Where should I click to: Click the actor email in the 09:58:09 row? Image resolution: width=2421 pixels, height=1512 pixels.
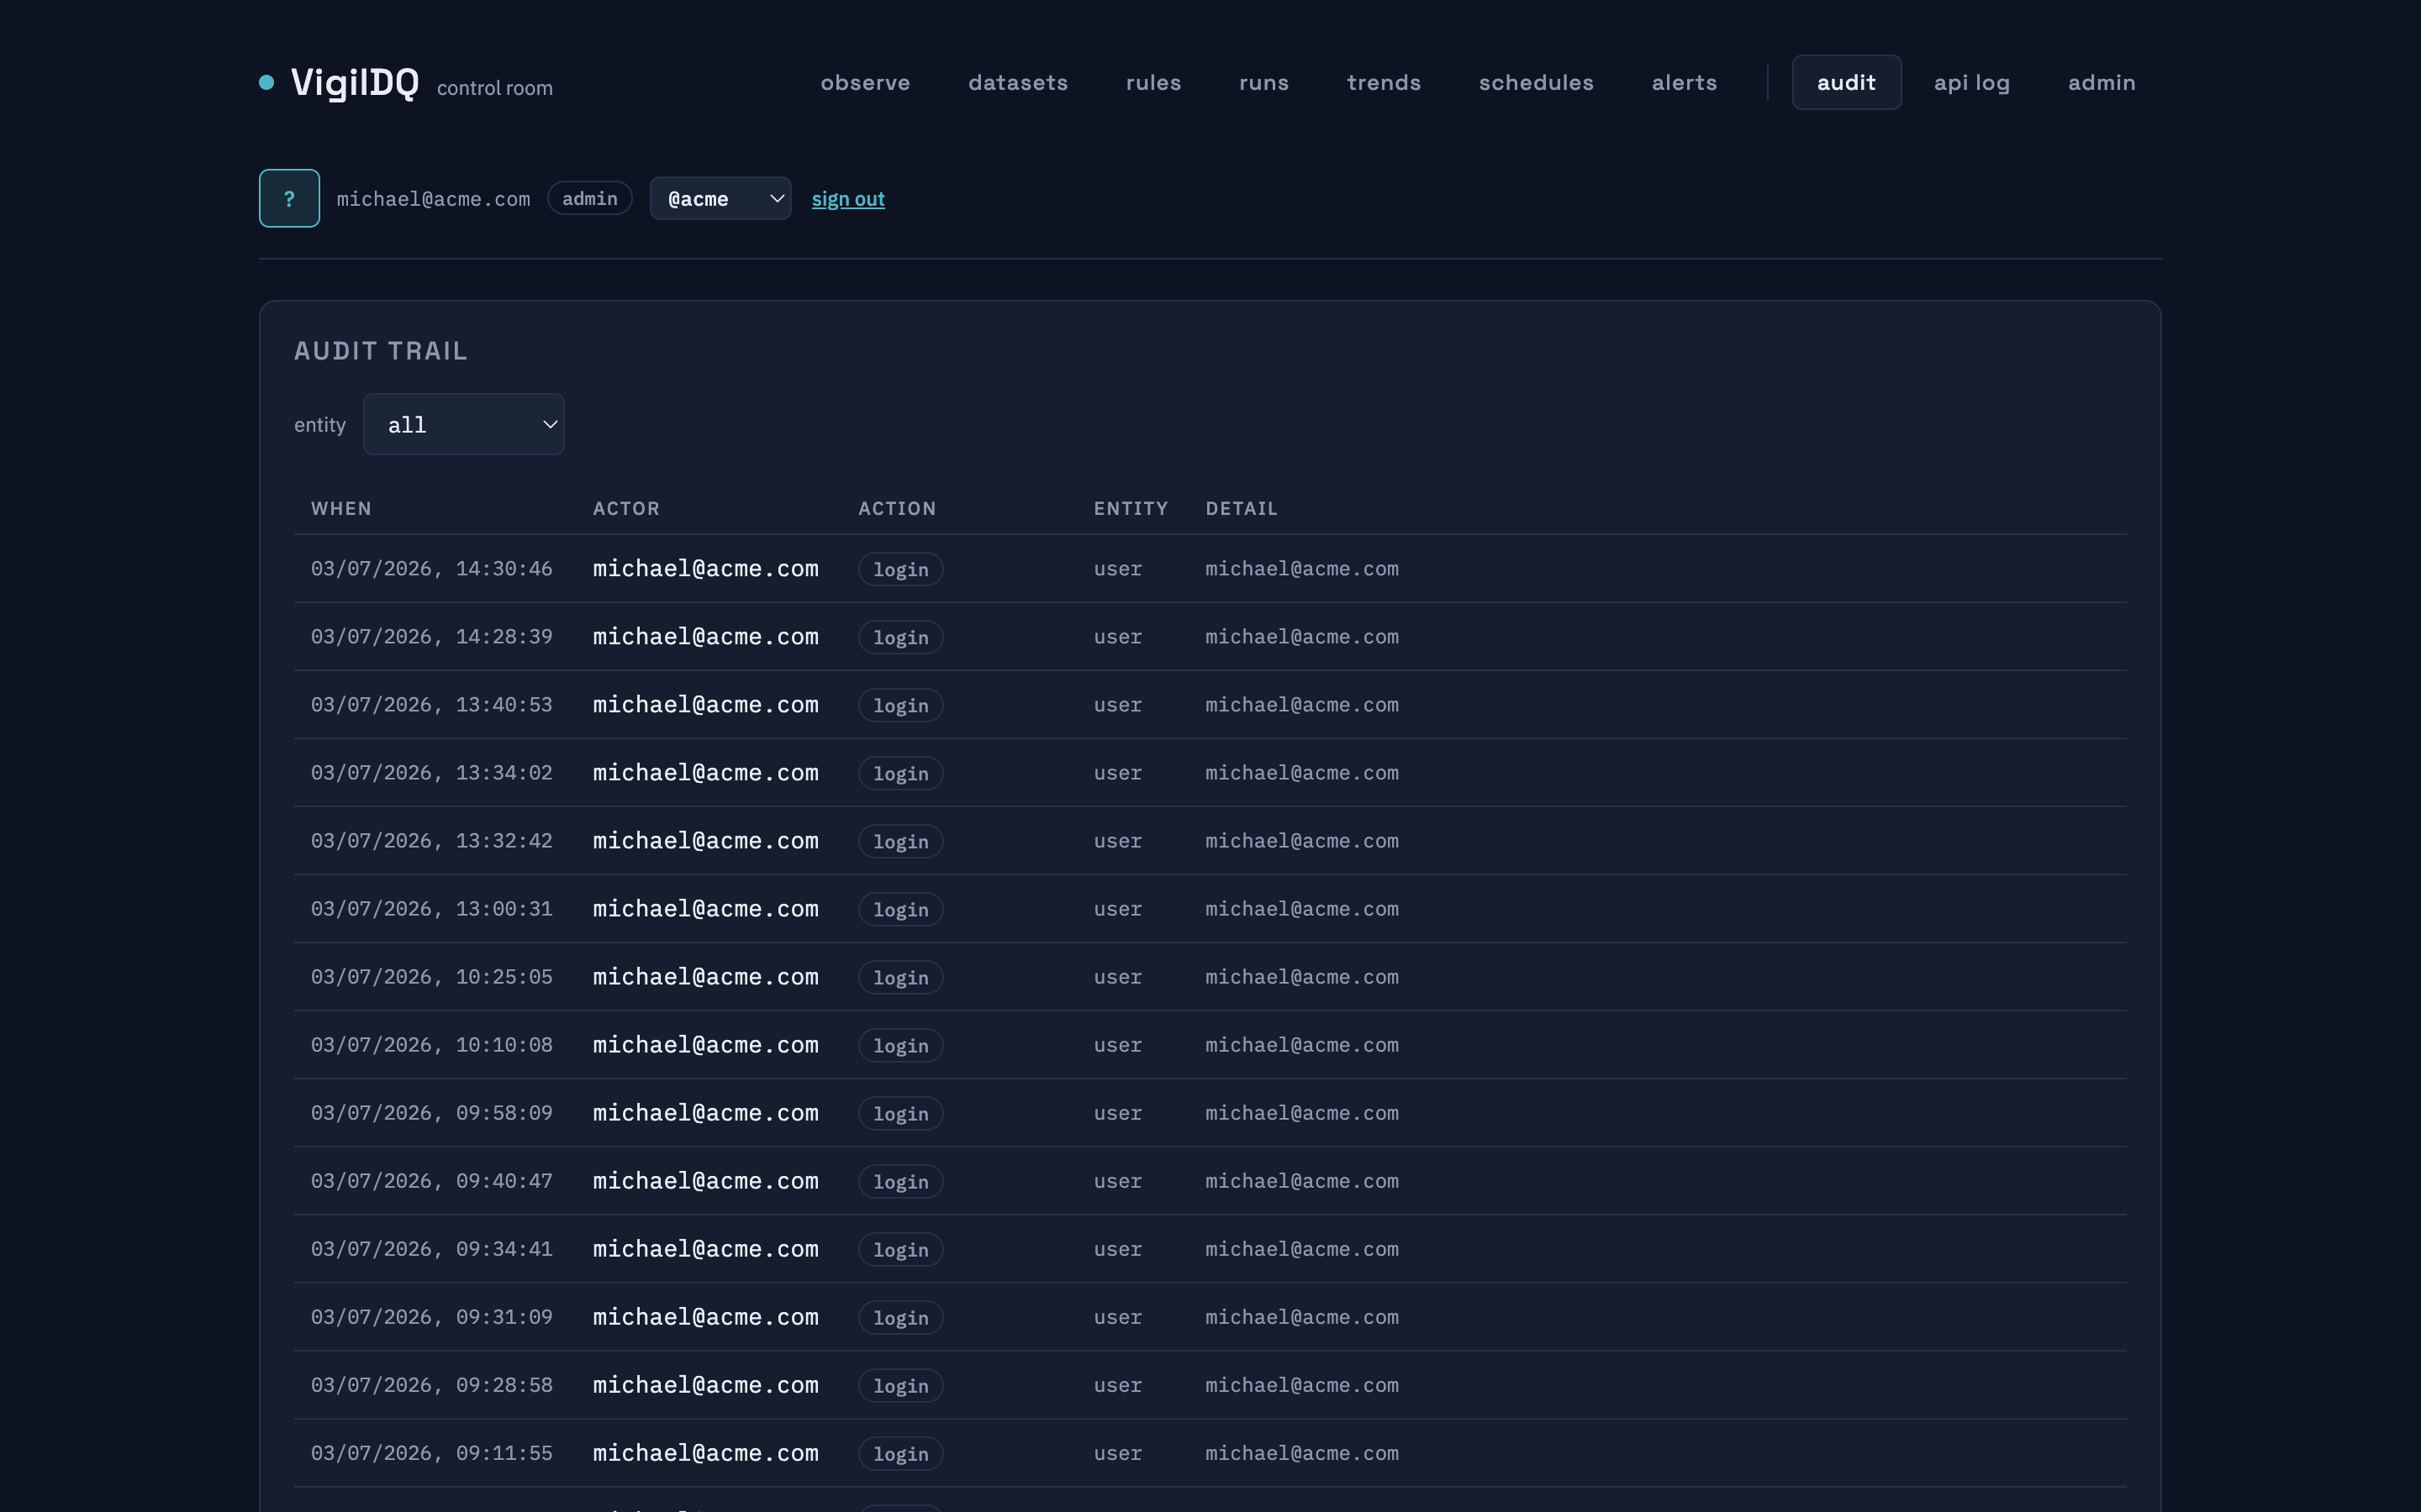(x=705, y=1113)
